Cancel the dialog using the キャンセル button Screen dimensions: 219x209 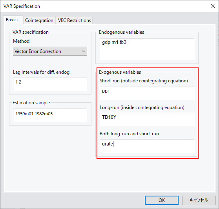click(199, 200)
